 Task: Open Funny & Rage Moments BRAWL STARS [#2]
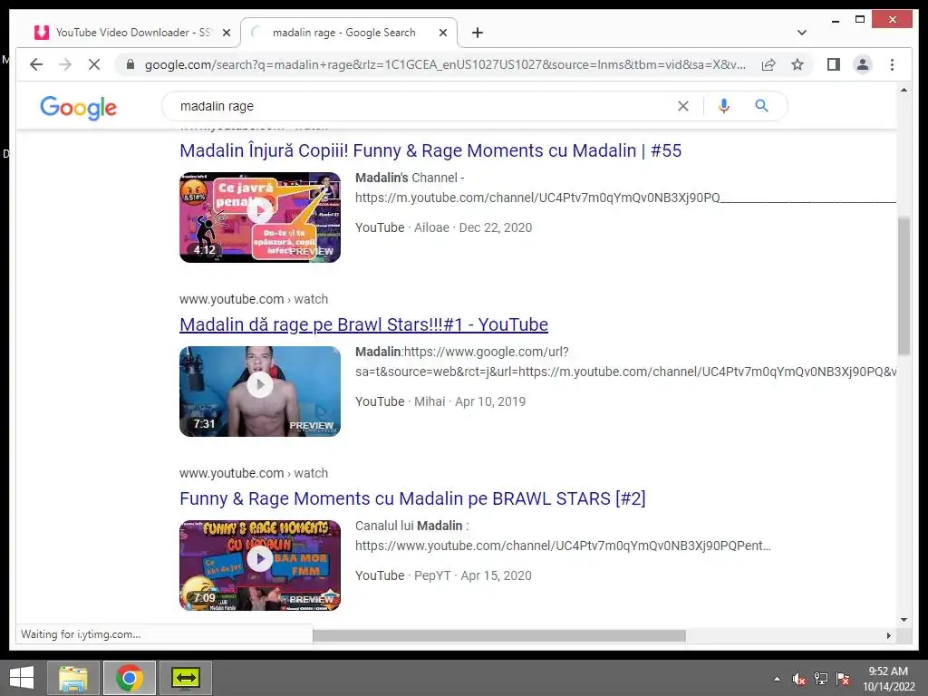pos(412,498)
